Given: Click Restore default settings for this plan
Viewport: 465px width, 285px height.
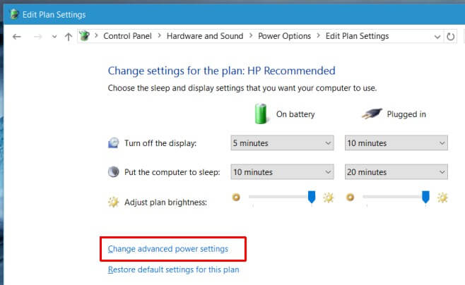Looking at the screenshot, I should (x=173, y=269).
